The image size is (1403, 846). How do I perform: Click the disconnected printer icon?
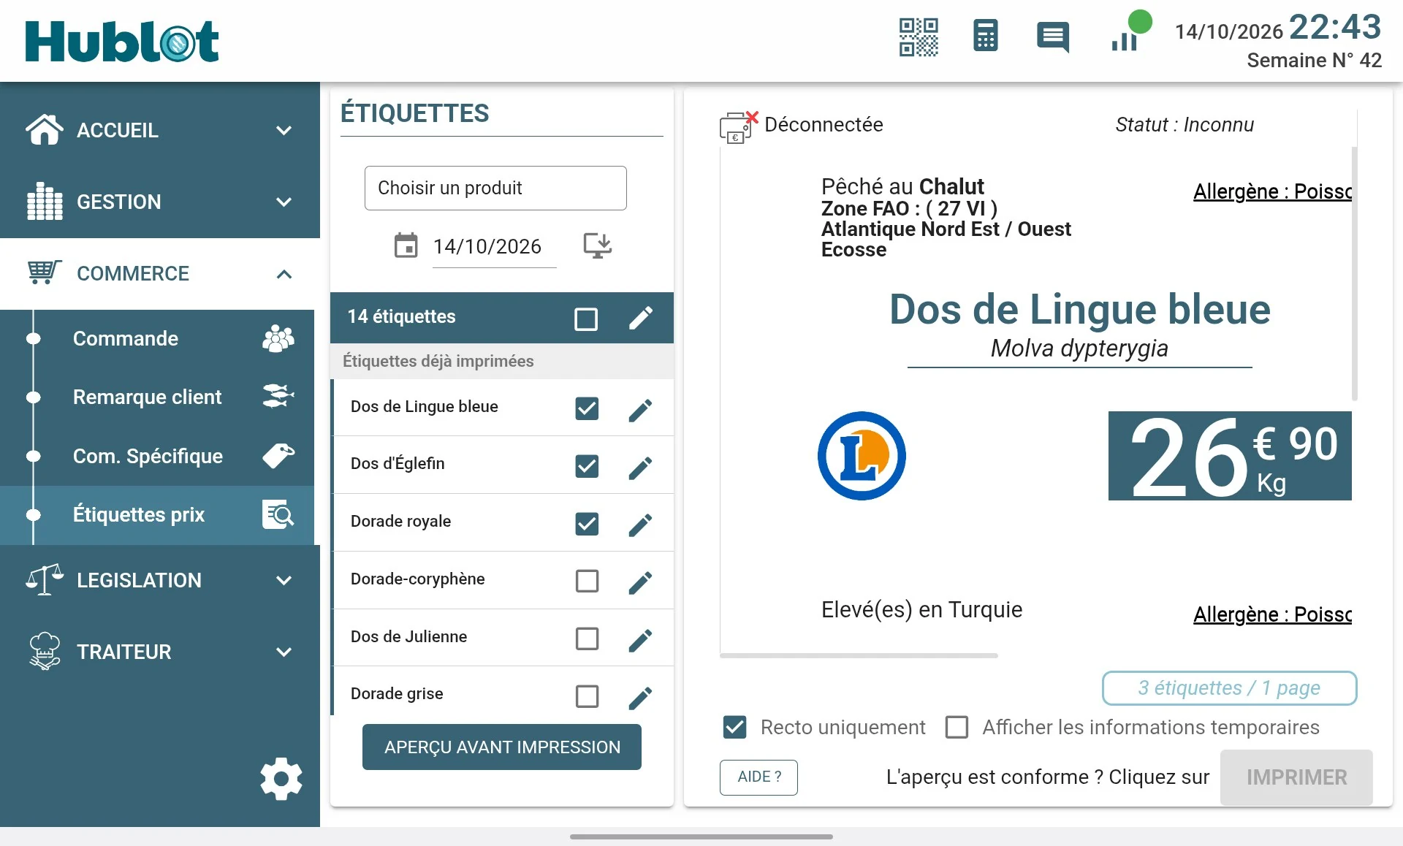pyautogui.click(x=738, y=127)
